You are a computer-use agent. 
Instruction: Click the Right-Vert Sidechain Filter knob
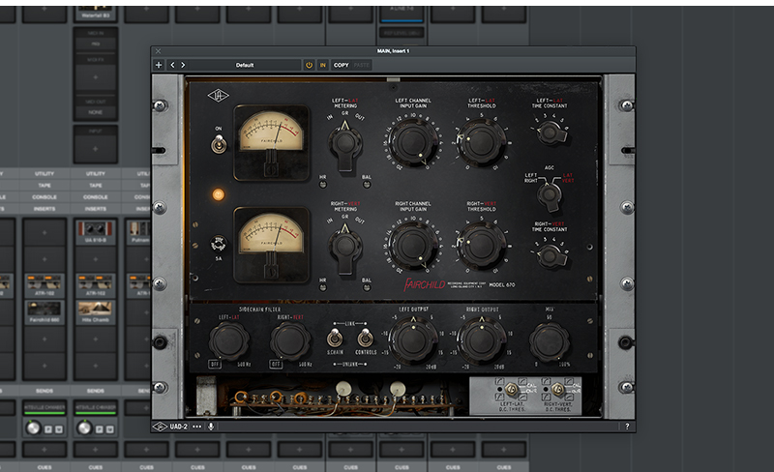click(290, 340)
